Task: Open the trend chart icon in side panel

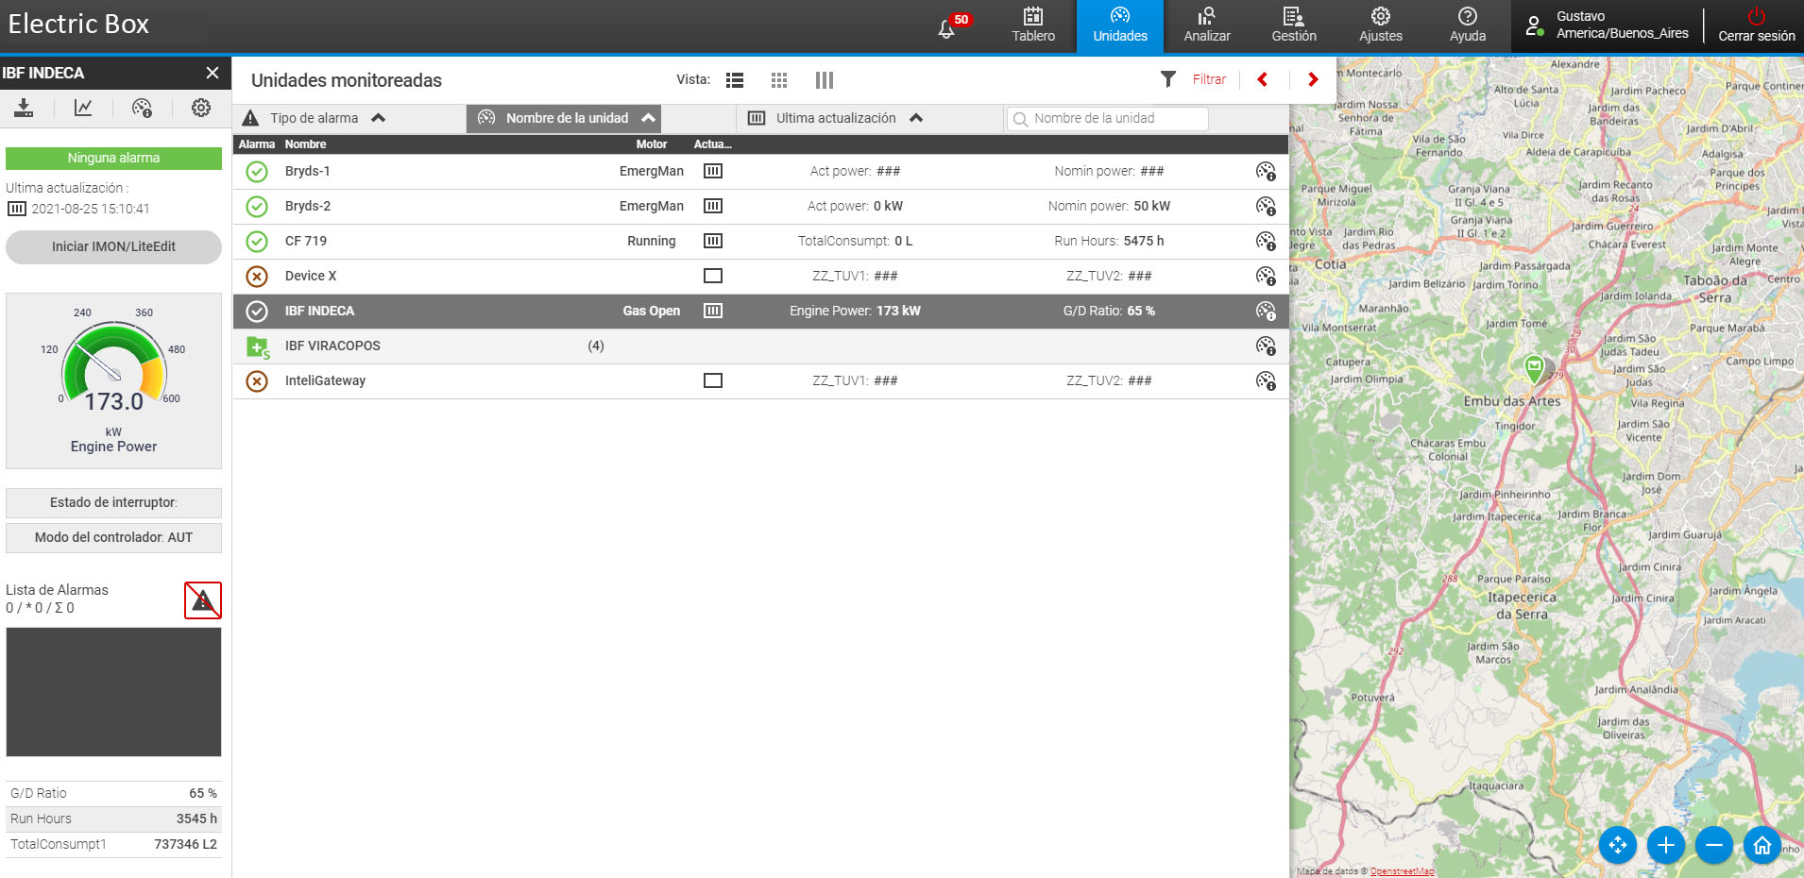Action: (83, 108)
